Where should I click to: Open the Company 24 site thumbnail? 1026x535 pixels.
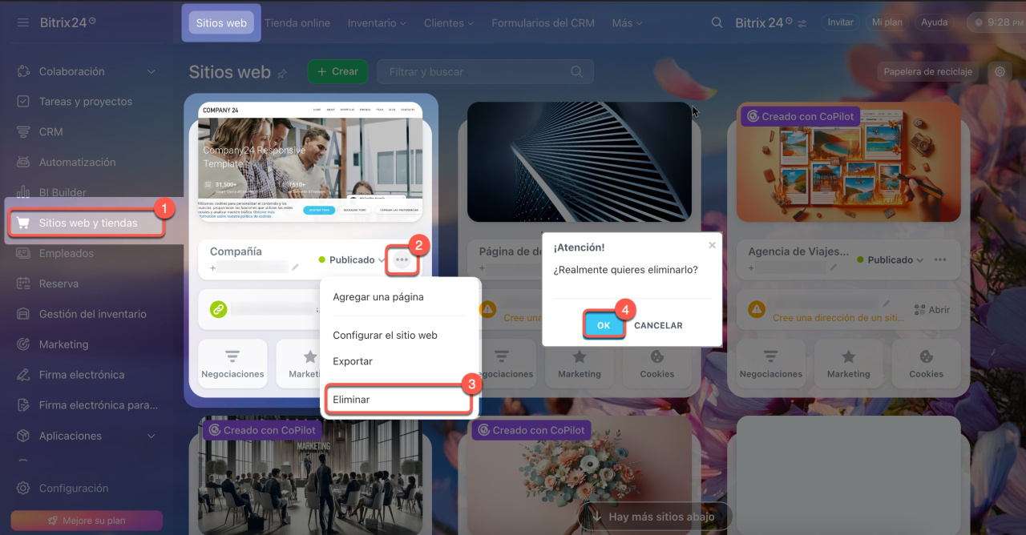coord(311,162)
